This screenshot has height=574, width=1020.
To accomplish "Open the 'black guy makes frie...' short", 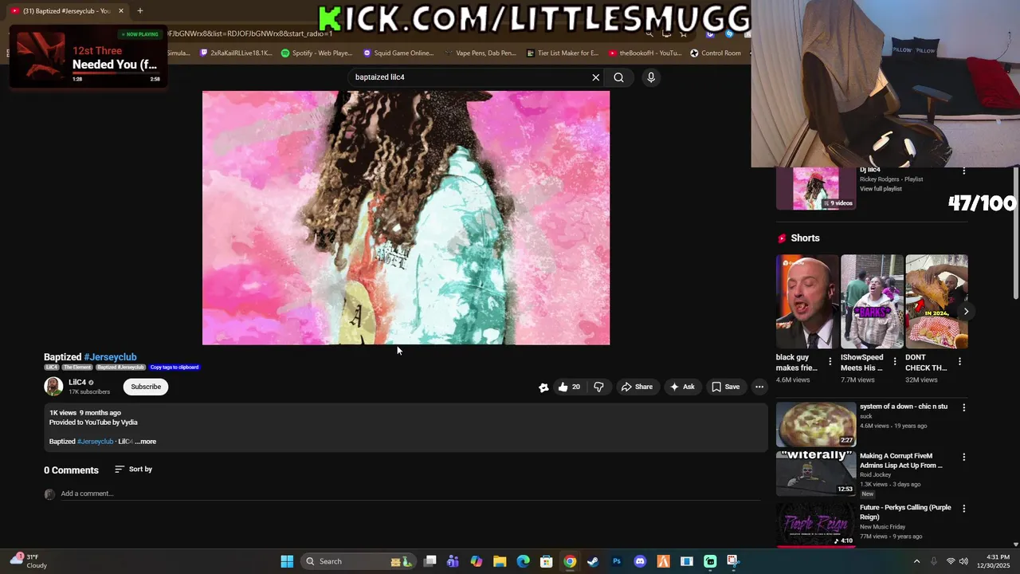I will (807, 301).
